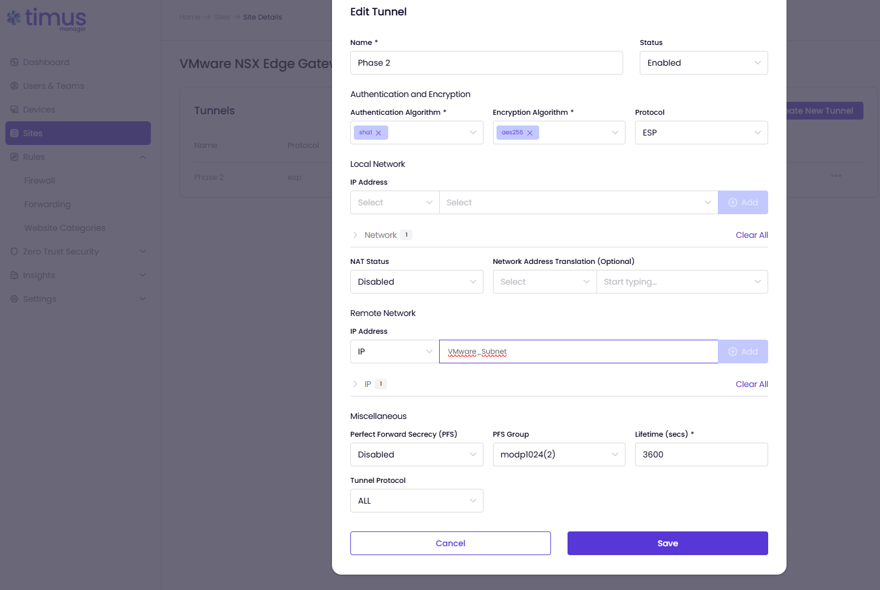This screenshot has width=880, height=590.
Task: Expand the Local Network list chevron
Action: [355, 235]
